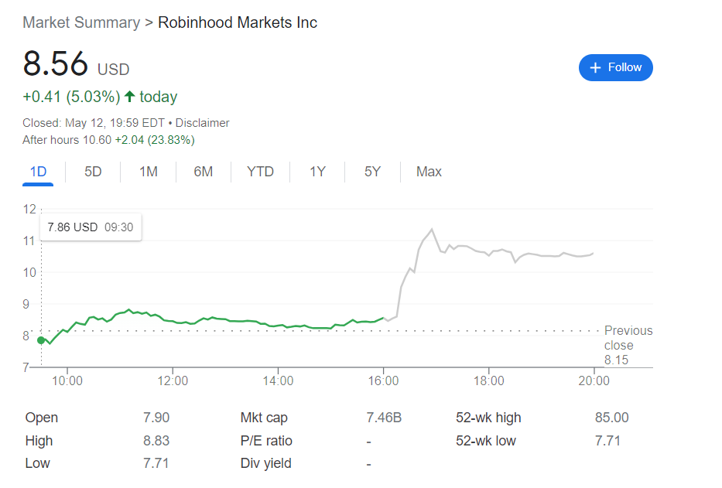This screenshot has width=722, height=488.
Task: Click the 14:00 time axis label
Action: point(278,381)
